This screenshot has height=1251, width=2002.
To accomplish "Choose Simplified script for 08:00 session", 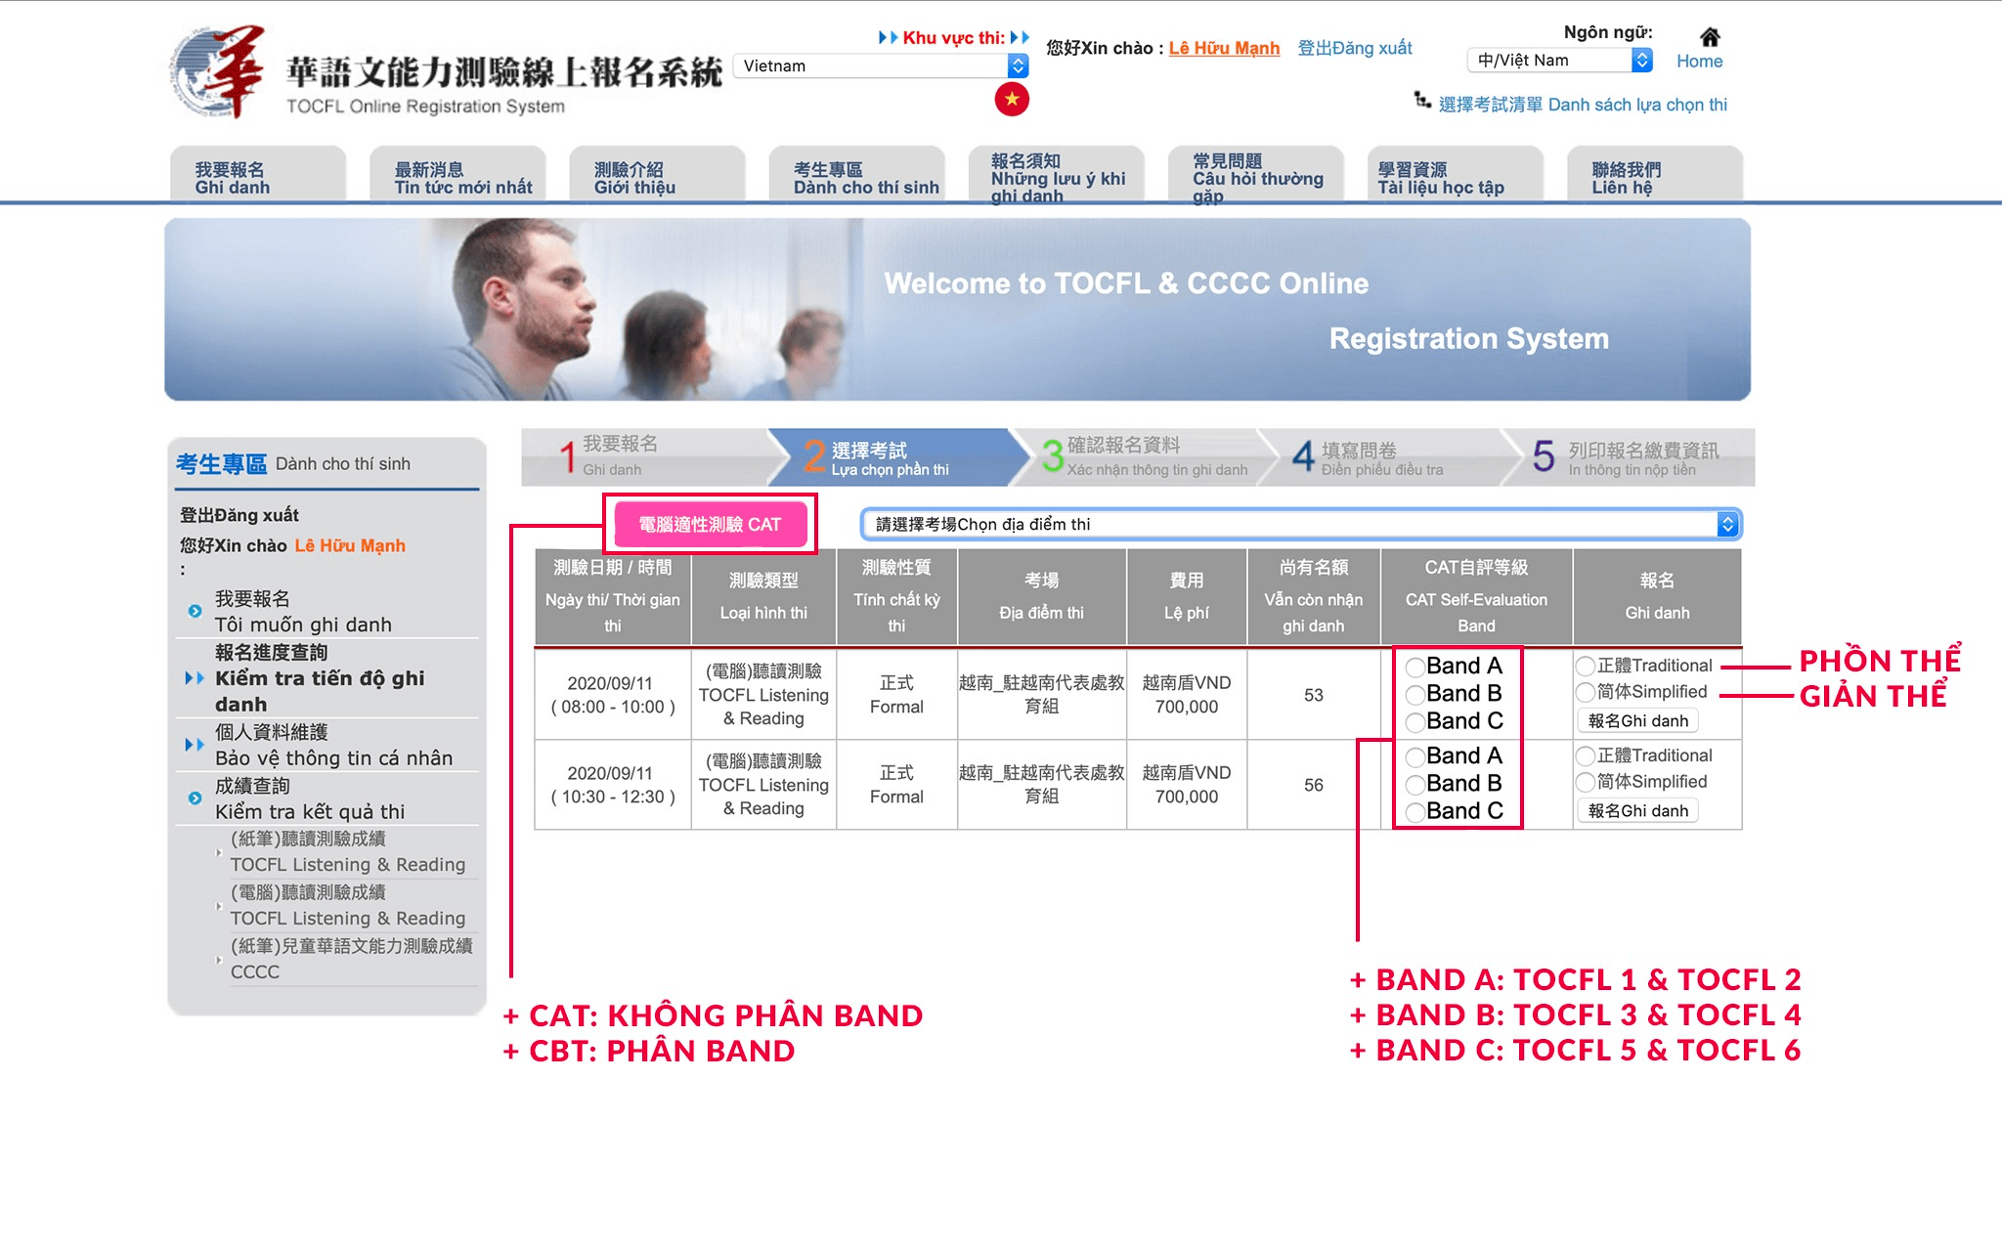I will pos(1586,693).
